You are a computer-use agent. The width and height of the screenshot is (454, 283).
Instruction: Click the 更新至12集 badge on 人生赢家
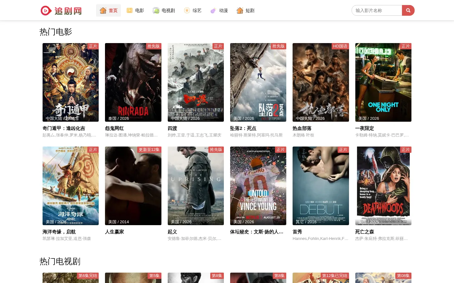[149, 150]
